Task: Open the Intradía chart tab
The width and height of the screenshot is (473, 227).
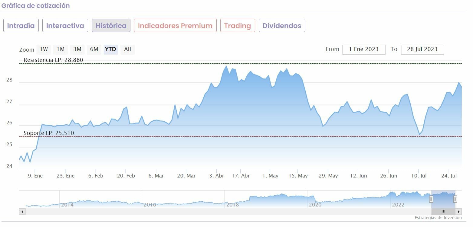Action: click(21, 26)
